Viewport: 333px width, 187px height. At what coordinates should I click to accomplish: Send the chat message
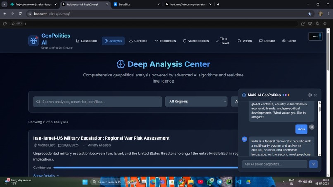tap(314, 164)
